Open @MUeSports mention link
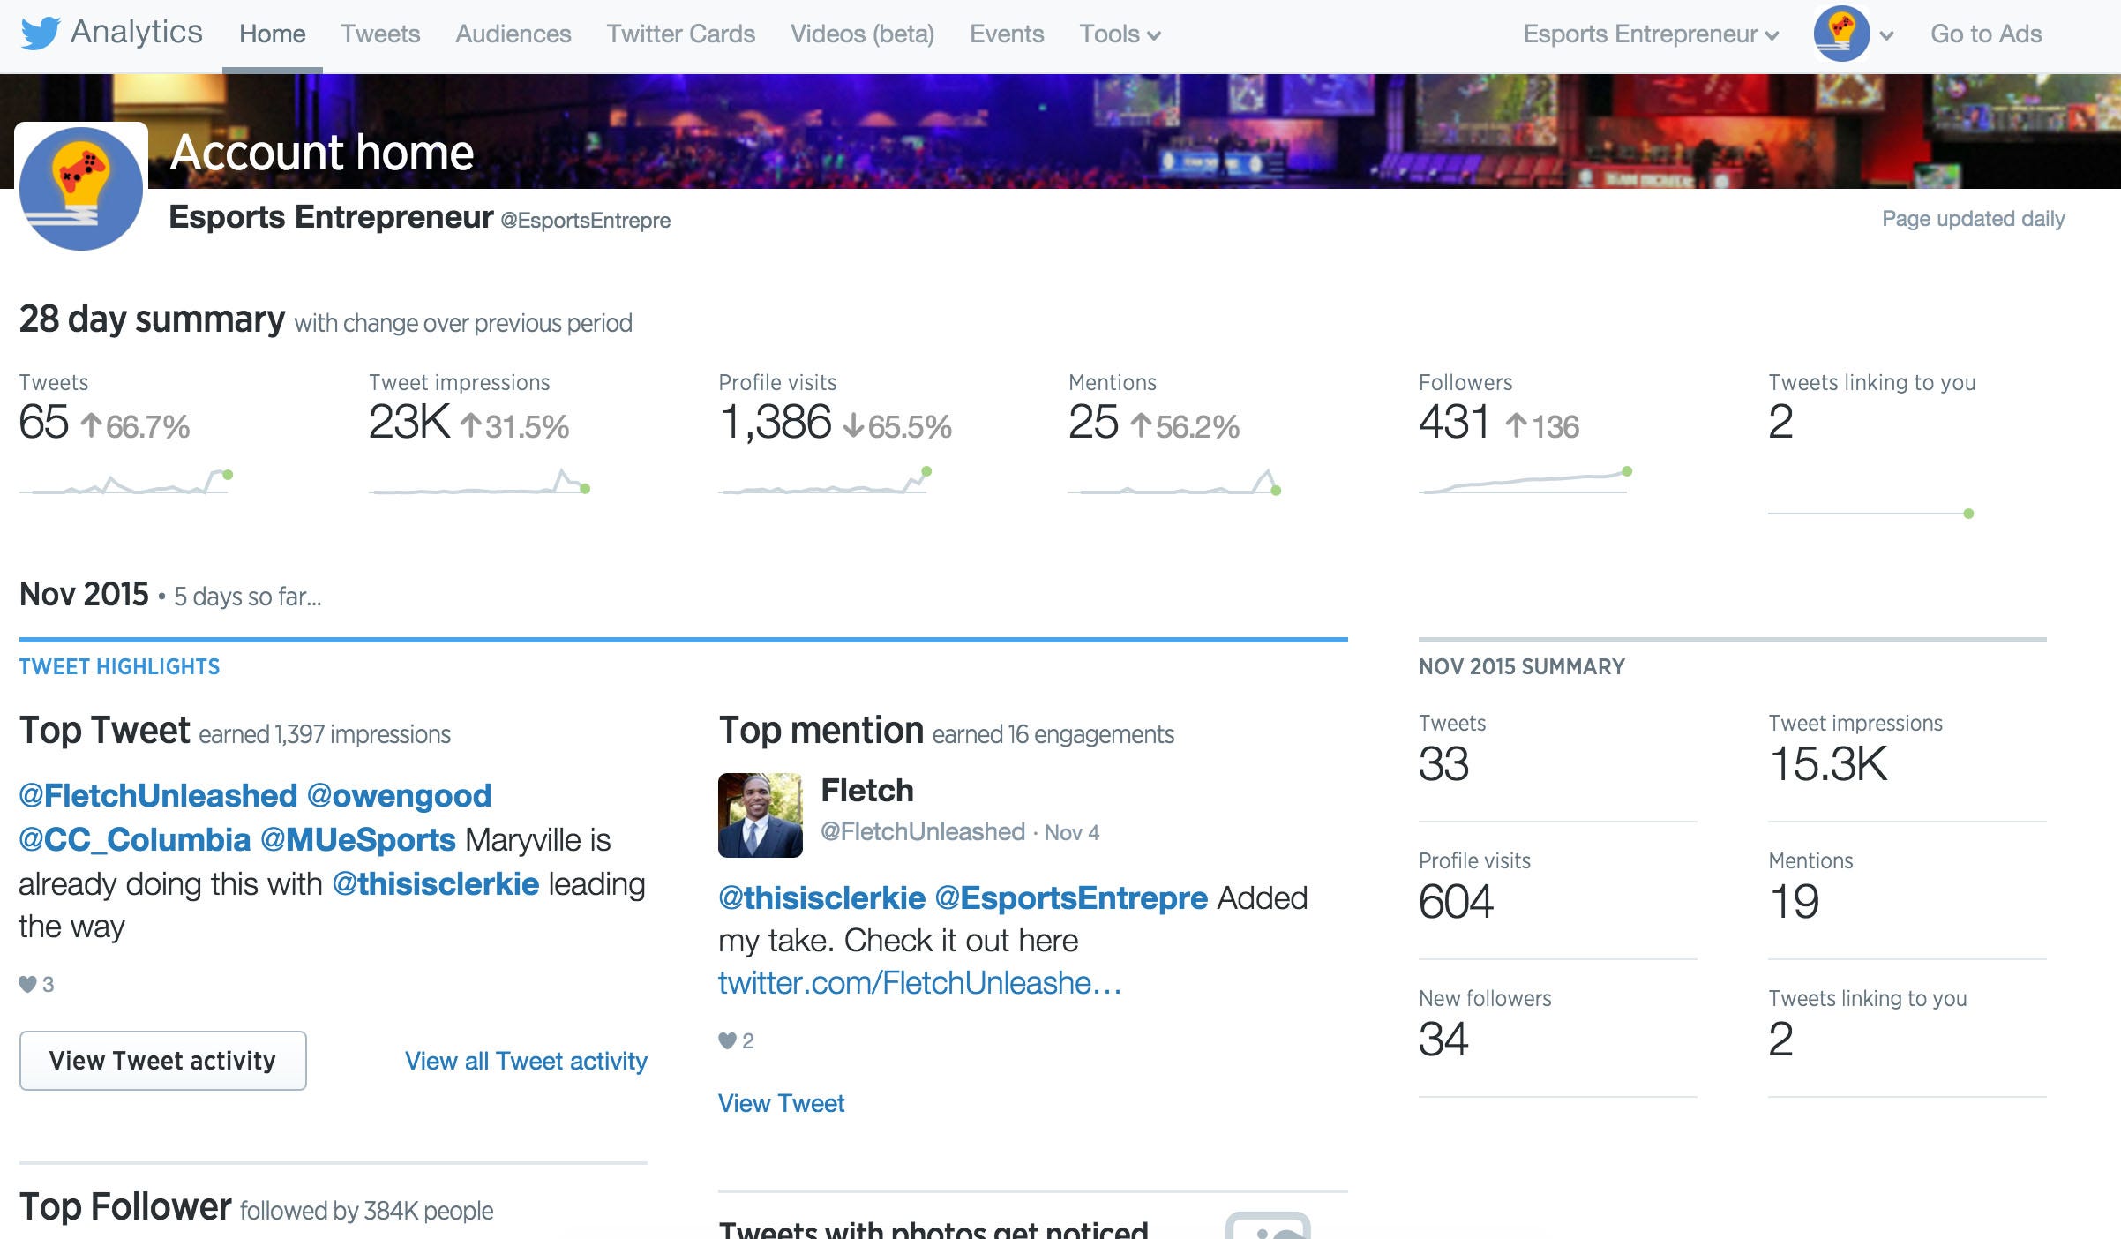Viewport: 2121px width, 1239px height. tap(358, 839)
